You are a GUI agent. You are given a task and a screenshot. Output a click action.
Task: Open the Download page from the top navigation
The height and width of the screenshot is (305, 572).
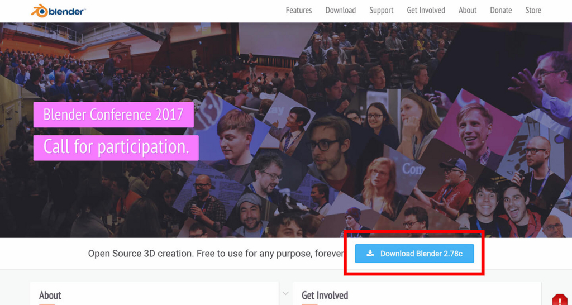(340, 11)
